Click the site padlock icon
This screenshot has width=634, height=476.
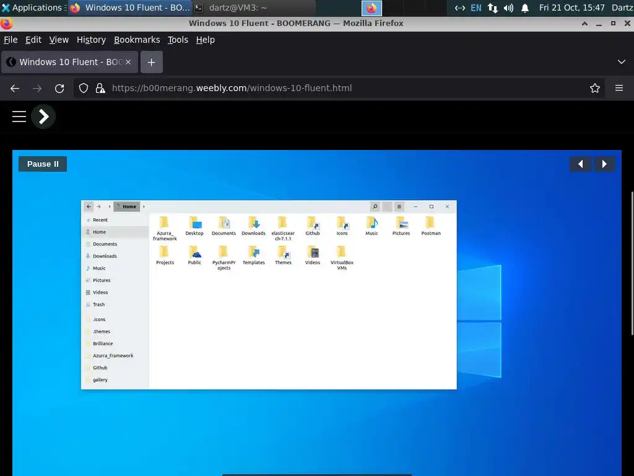pos(100,88)
